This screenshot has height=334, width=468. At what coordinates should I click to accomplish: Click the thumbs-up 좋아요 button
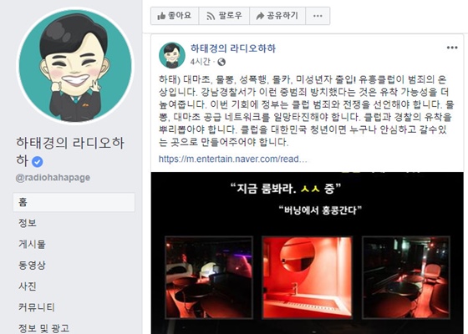pyautogui.click(x=175, y=16)
